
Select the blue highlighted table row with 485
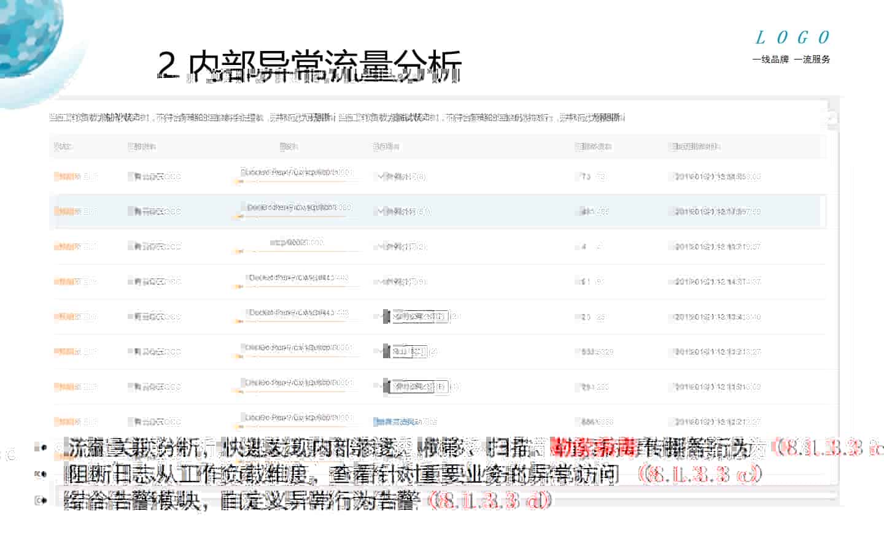click(437, 212)
